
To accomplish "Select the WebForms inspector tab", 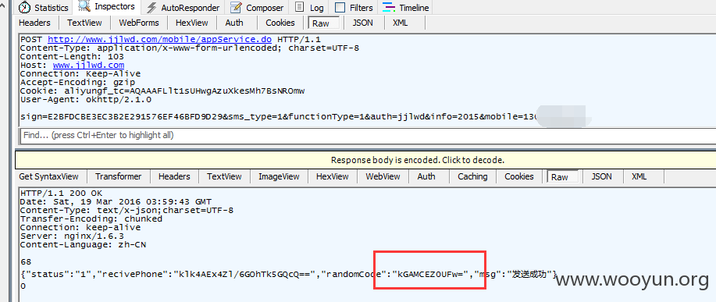I will point(139,23).
